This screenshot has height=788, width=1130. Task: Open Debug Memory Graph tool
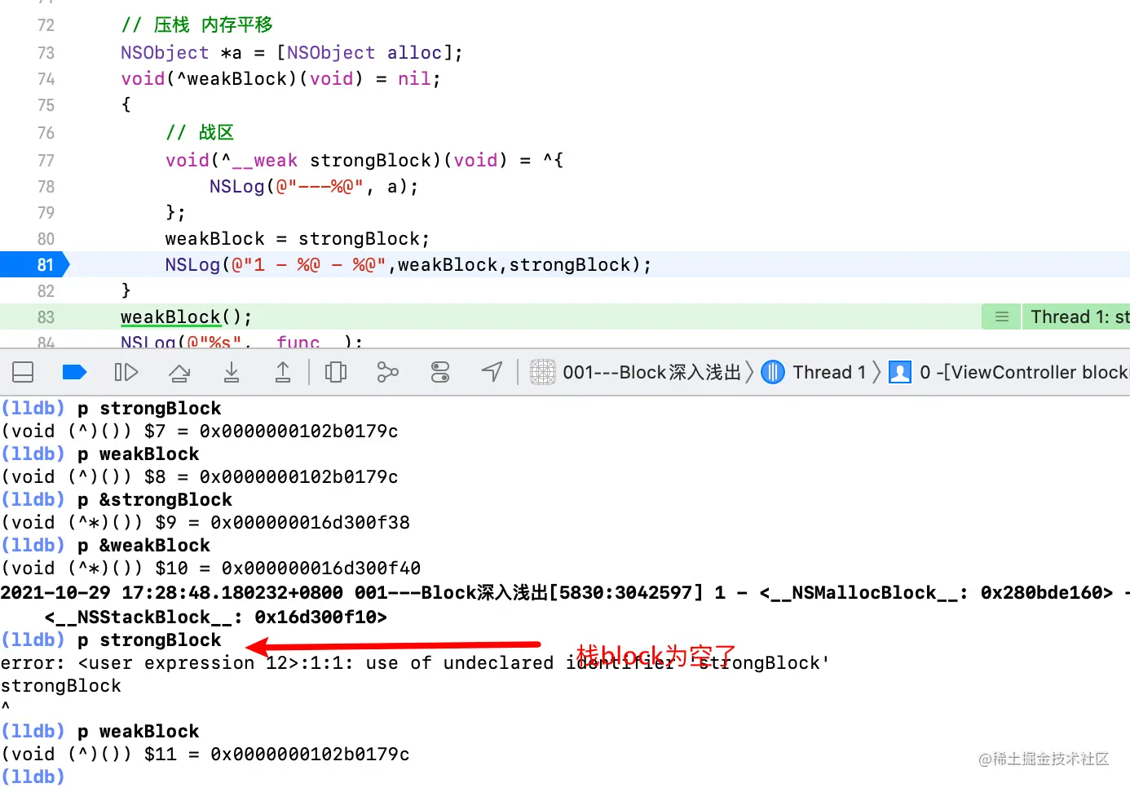pos(388,373)
